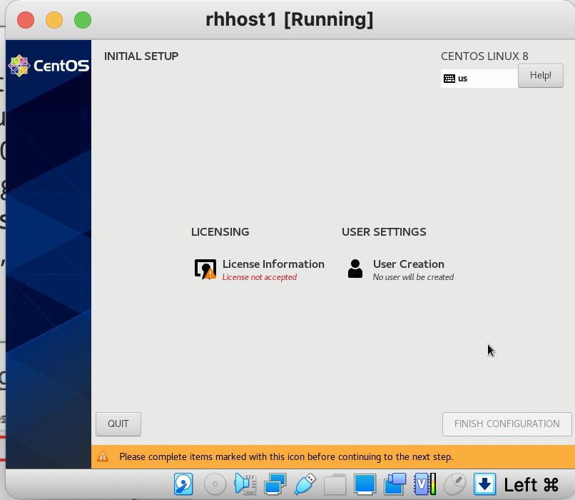
Task: Click the 'Please complete items' warning message
Action: (286, 456)
